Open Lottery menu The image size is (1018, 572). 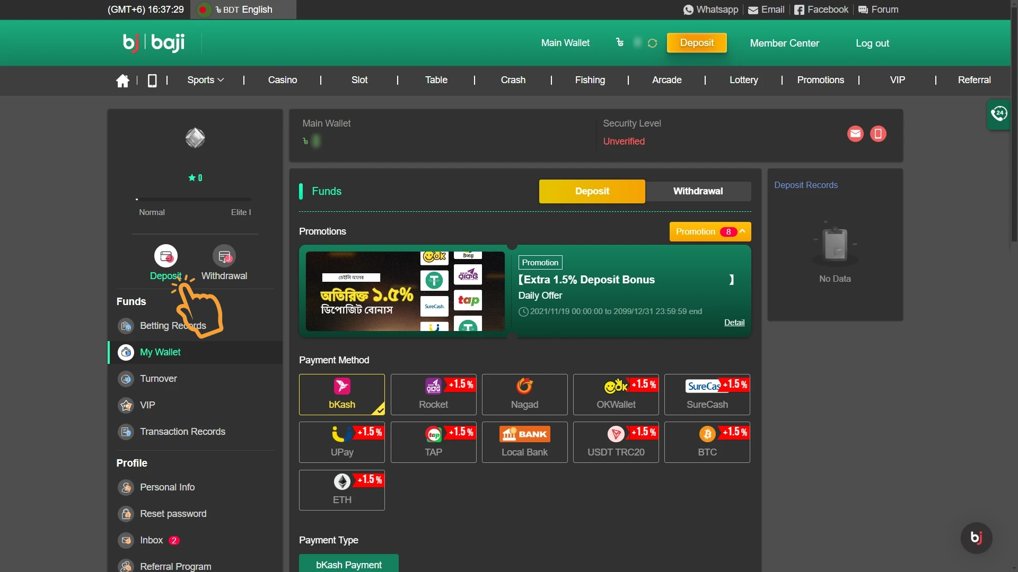[x=744, y=80]
